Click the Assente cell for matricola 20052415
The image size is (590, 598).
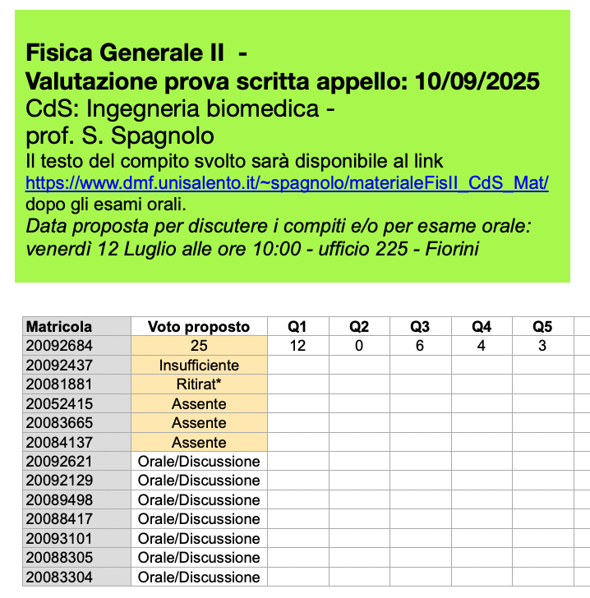tap(199, 404)
